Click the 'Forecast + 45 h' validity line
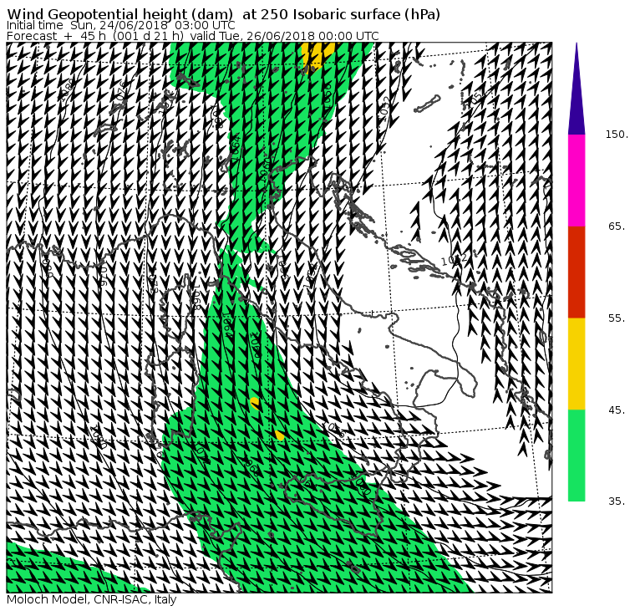Viewport: 635px width, 611px height. [193, 36]
